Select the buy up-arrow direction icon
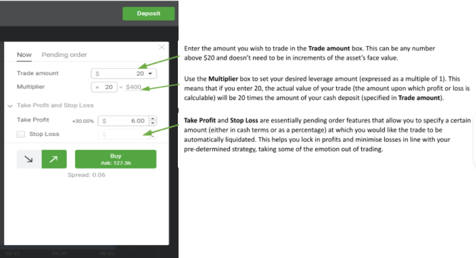This screenshot has width=476, height=258. [x=54, y=159]
